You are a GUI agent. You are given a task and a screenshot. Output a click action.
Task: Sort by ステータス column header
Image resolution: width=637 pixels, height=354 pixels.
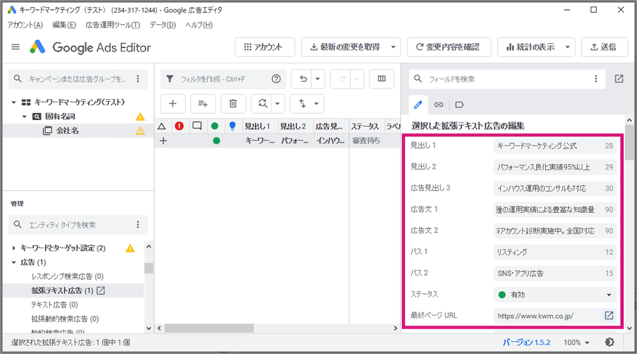pyautogui.click(x=367, y=126)
